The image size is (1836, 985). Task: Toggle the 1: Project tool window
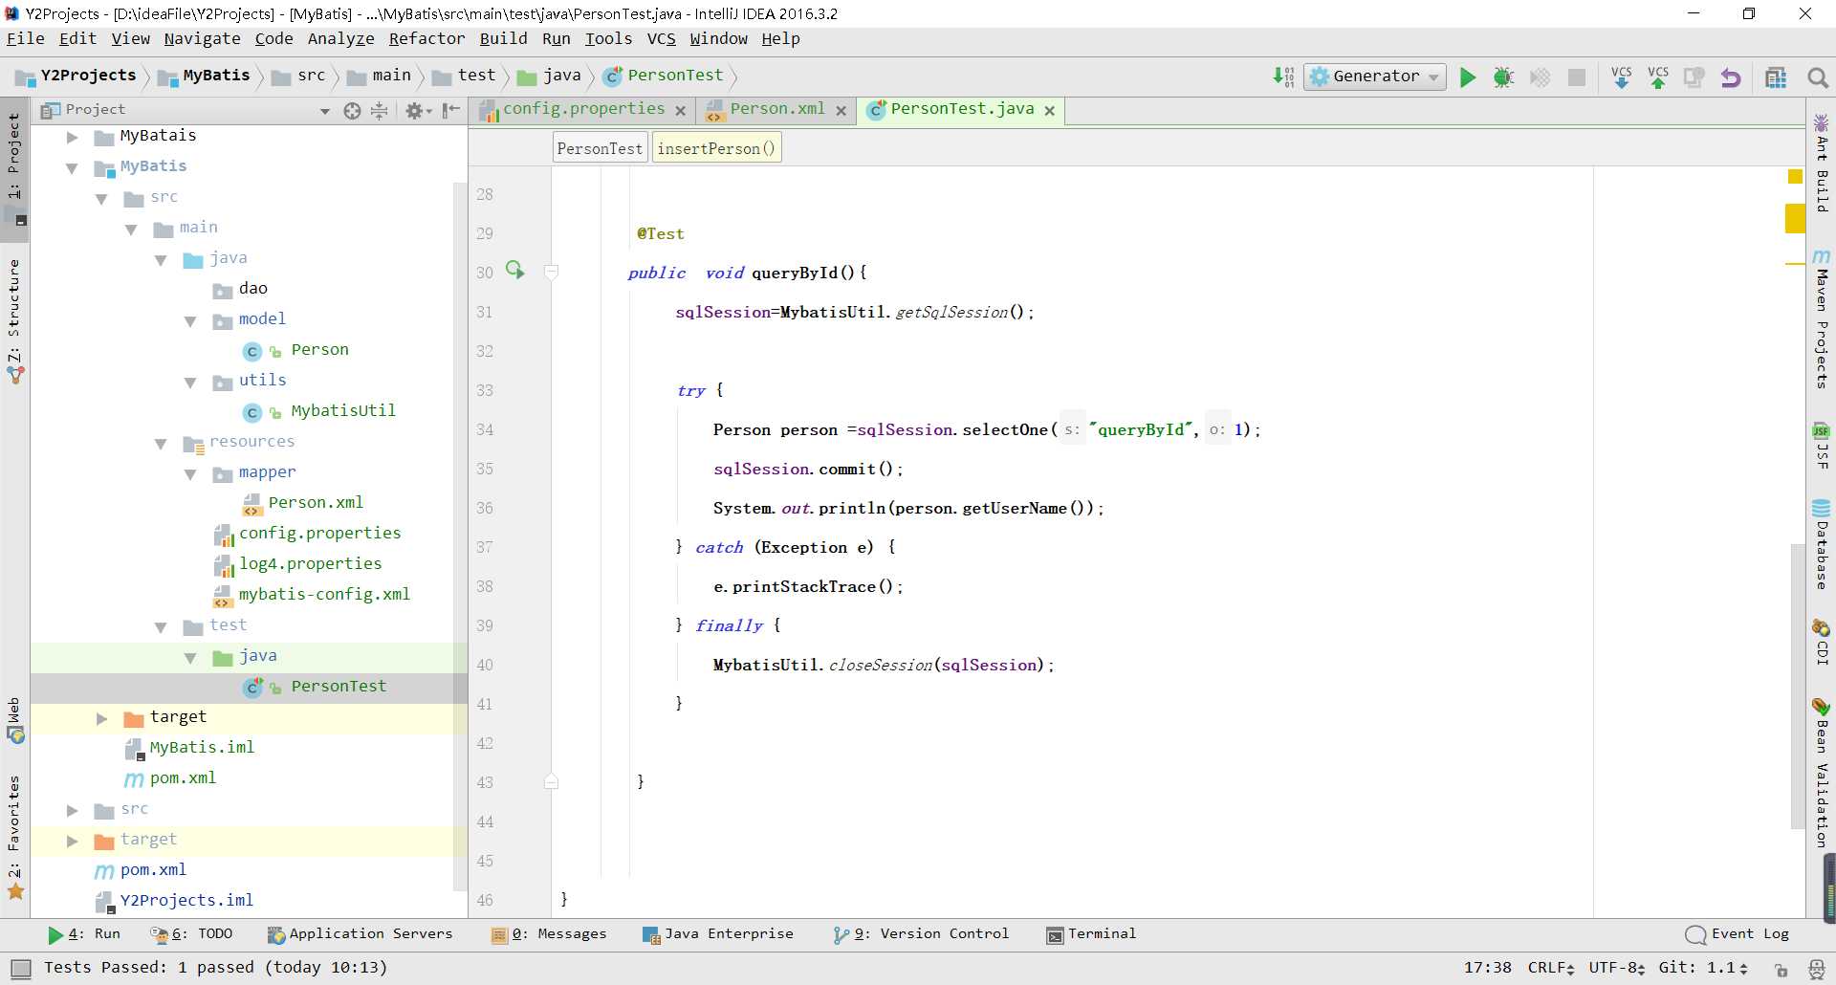[x=14, y=168]
